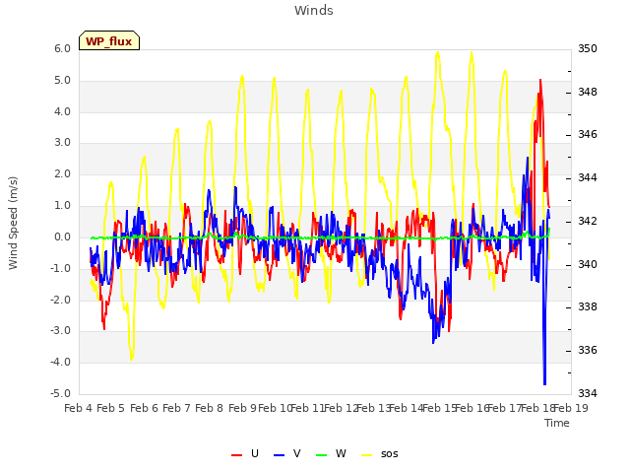The image size is (630, 473).
Task: Click the Feb 6 date tick label
Action: click(x=144, y=408)
